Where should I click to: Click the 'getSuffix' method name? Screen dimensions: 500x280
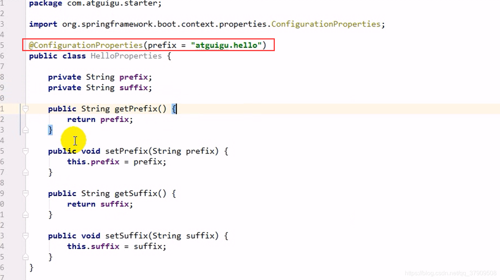coord(136,194)
